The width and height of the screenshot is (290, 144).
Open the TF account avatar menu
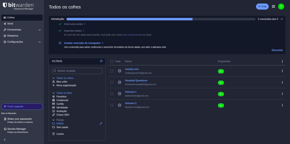coord(281,6)
